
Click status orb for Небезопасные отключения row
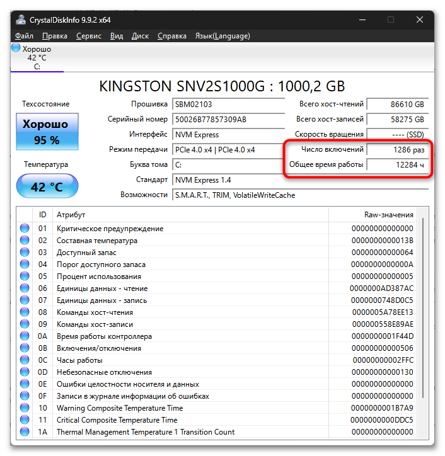[x=25, y=372]
